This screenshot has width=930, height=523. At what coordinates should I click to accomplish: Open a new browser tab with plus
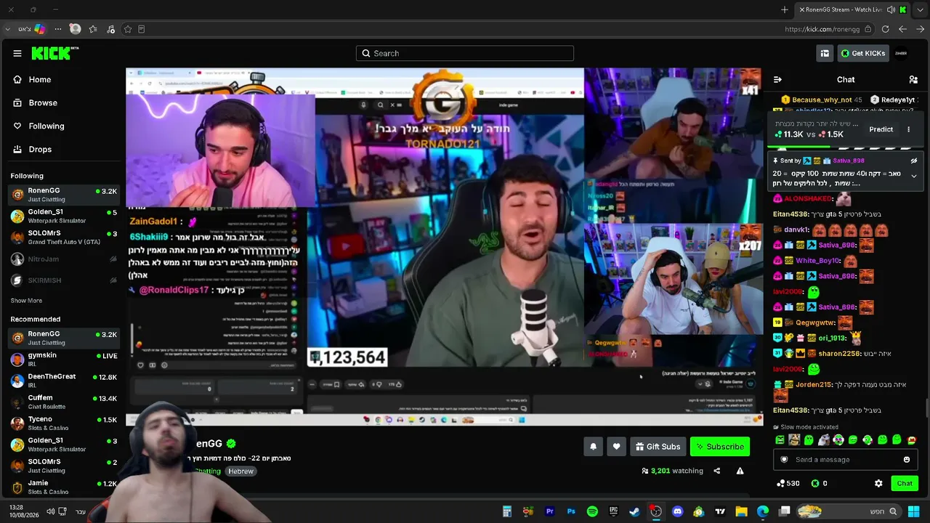(785, 9)
